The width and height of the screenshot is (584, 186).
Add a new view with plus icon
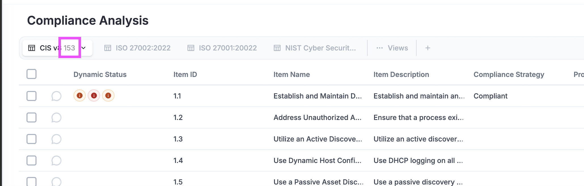428,48
